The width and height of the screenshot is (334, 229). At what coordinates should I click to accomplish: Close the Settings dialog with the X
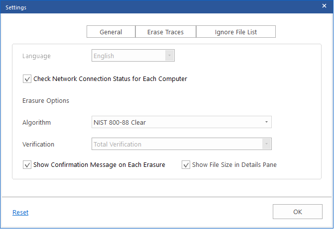324,6
